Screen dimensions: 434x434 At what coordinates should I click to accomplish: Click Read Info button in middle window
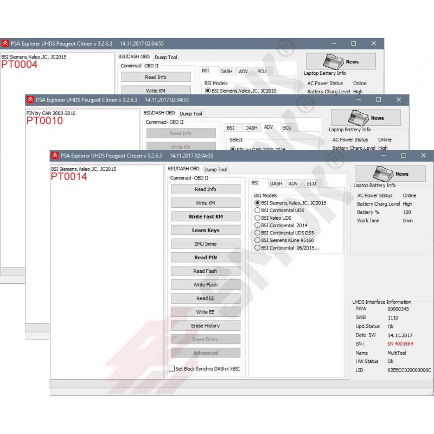coord(181,133)
